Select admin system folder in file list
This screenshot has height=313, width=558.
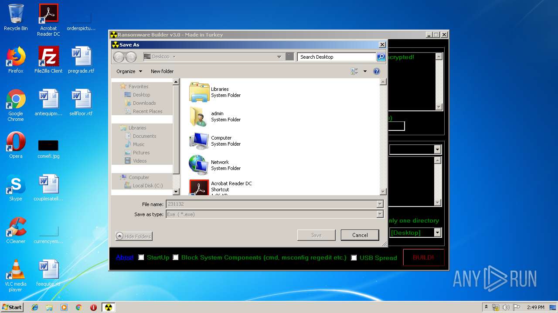click(x=215, y=117)
